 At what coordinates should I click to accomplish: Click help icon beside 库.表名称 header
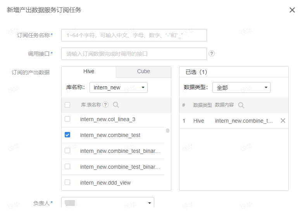105,105
